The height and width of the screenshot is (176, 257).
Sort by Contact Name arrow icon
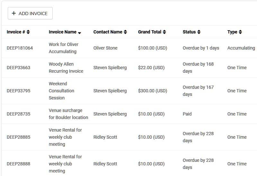(x=125, y=32)
